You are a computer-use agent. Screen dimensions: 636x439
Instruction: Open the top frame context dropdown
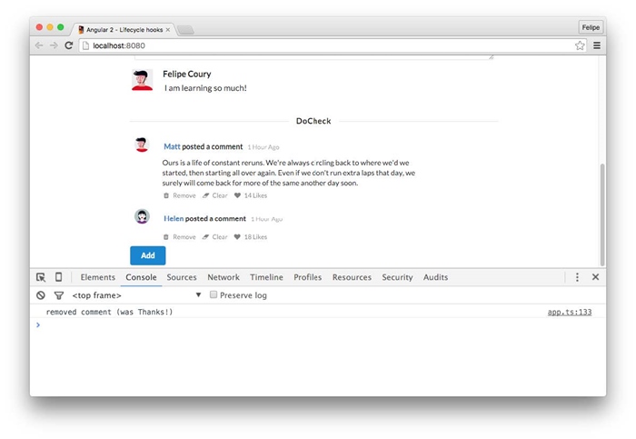pos(136,295)
